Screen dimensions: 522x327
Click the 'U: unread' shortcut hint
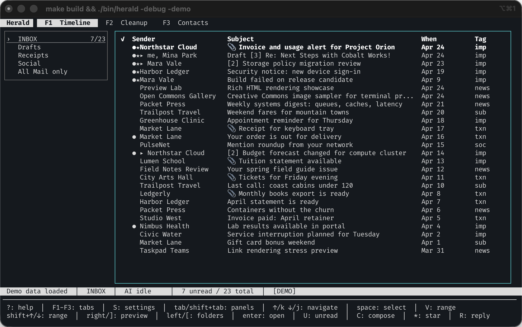coord(321,316)
